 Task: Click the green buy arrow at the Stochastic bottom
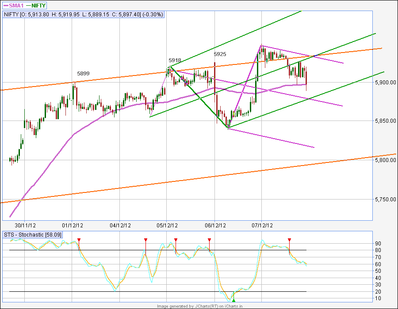(233, 300)
